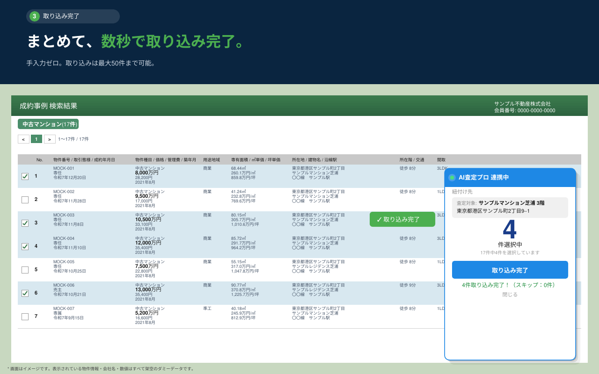Click 90.77㎡ area in row 6
Screen dimensions: 599x374
pos(239,285)
